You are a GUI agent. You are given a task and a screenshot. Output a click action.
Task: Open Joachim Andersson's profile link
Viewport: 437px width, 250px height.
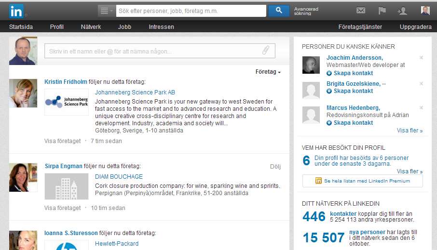pos(355,58)
